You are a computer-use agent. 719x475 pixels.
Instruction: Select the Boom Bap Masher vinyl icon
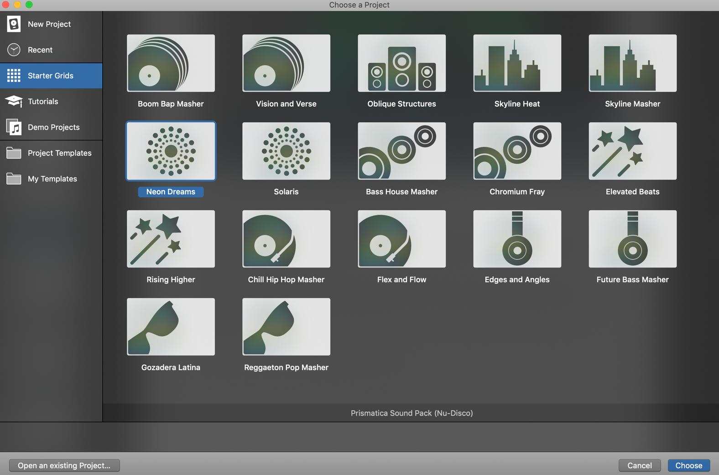coord(171,63)
